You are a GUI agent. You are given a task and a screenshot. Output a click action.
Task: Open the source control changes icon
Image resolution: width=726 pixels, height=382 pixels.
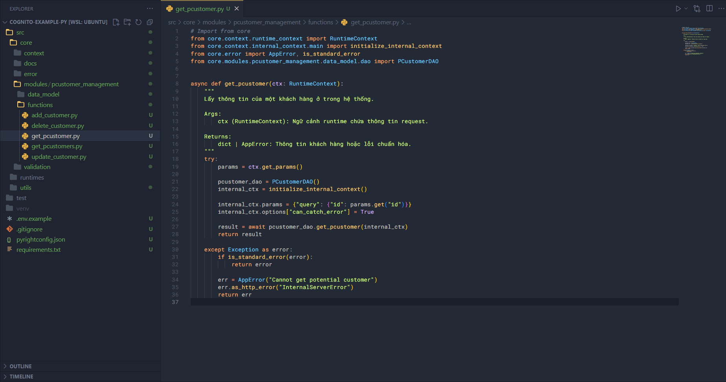[x=697, y=9]
